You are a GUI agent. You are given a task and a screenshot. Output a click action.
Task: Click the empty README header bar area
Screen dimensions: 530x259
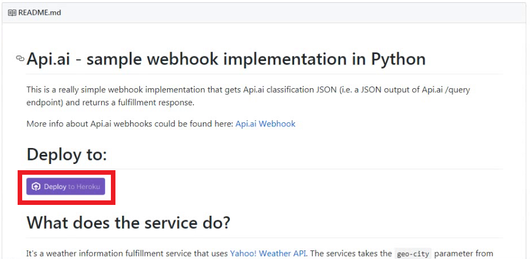[284, 13]
